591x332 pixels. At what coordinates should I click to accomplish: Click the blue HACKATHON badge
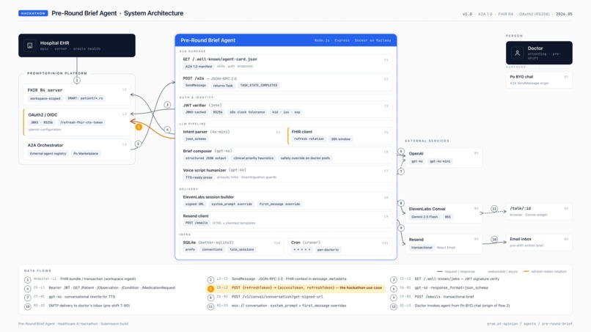click(33, 13)
